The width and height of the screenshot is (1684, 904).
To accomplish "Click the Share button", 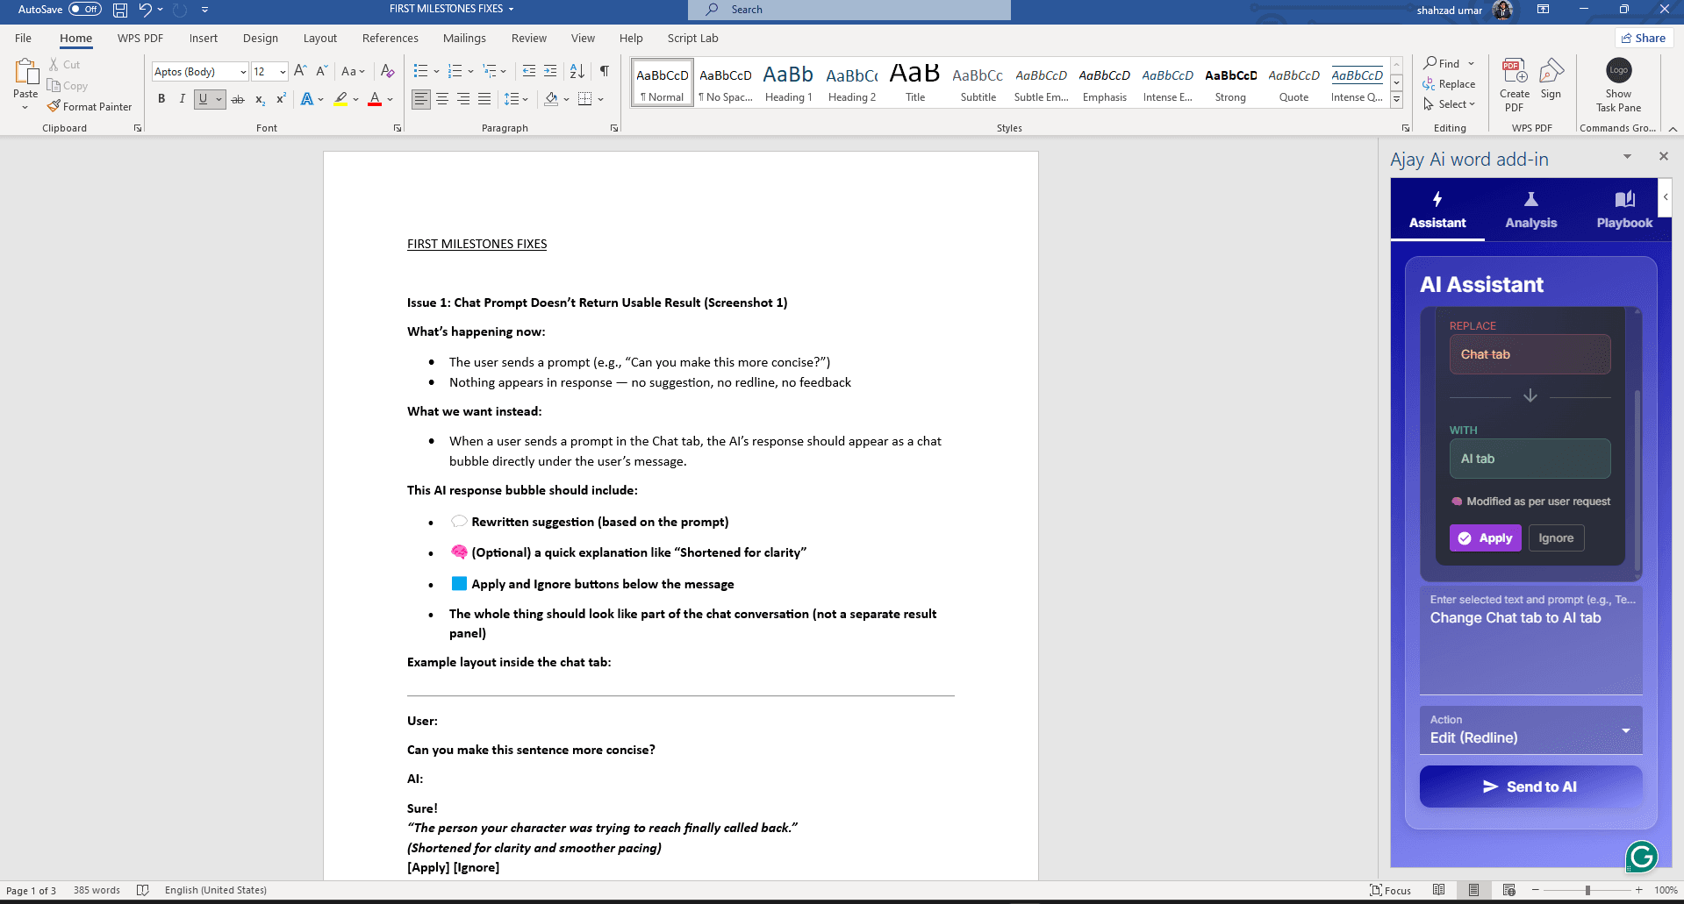I will [x=1644, y=38].
